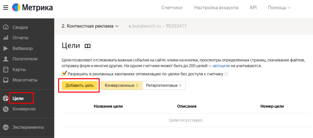Click the Конверсии percent icon

pyautogui.click(x=6, y=109)
